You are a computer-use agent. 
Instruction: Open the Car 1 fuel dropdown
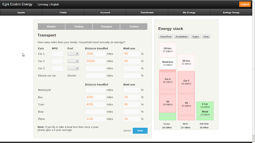73,54
